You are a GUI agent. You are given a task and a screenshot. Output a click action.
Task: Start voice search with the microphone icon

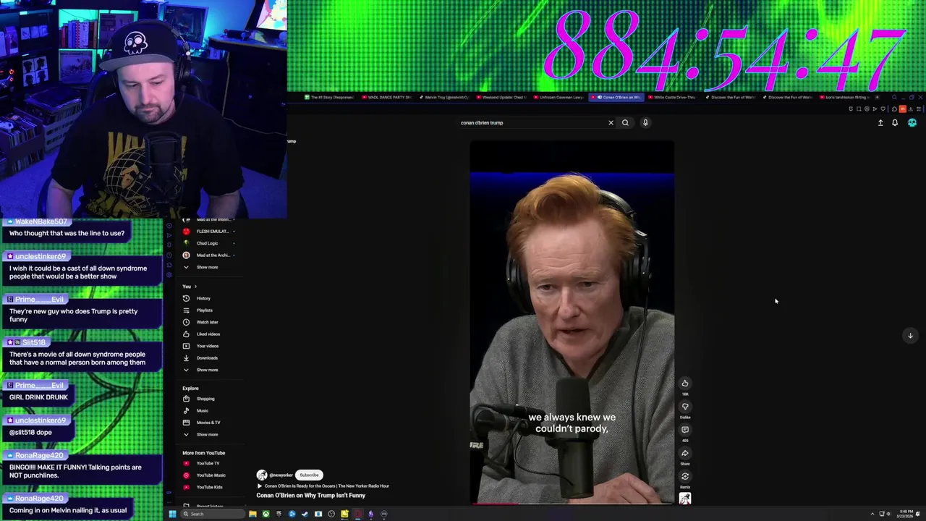[x=645, y=122]
